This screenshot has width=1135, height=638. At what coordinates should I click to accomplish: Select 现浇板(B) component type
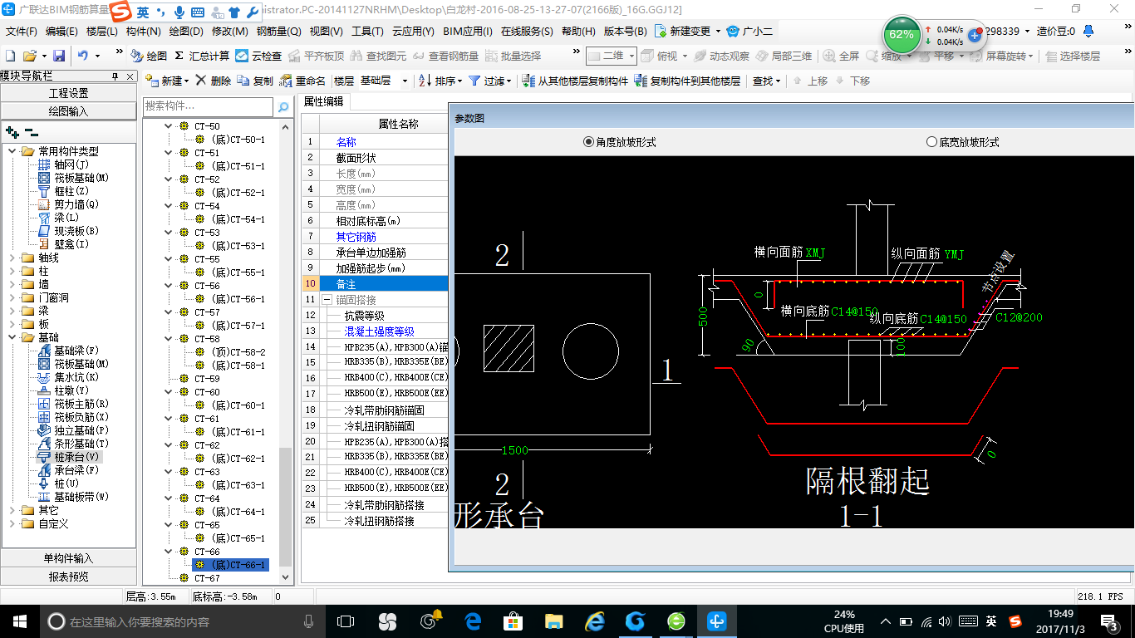click(x=69, y=231)
